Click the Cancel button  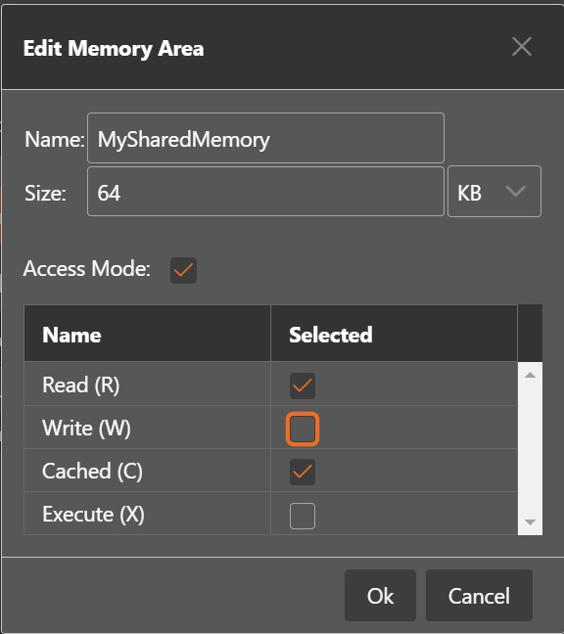479,595
